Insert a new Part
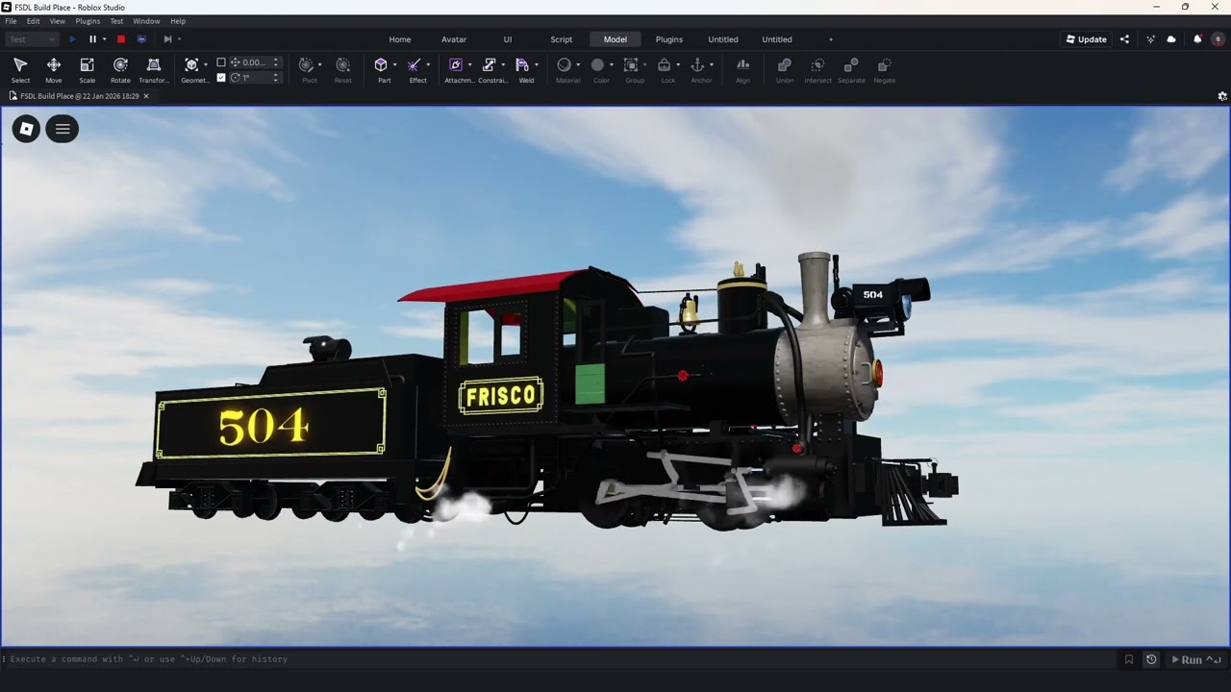Viewport: 1231px width, 692px height. [x=381, y=65]
